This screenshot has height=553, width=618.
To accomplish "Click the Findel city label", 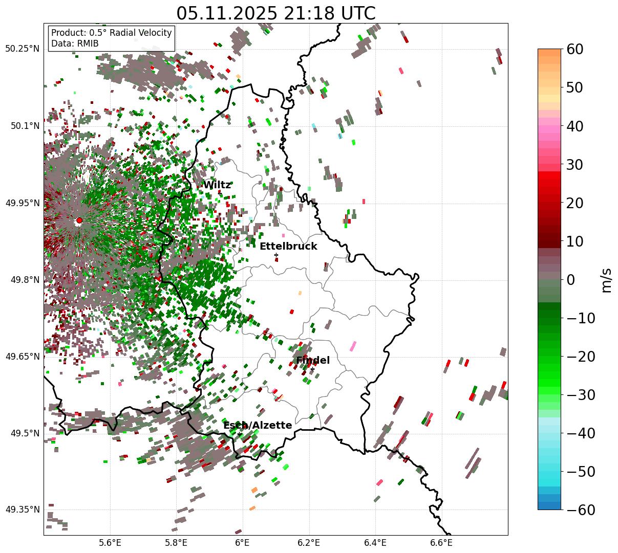I will [x=313, y=361].
